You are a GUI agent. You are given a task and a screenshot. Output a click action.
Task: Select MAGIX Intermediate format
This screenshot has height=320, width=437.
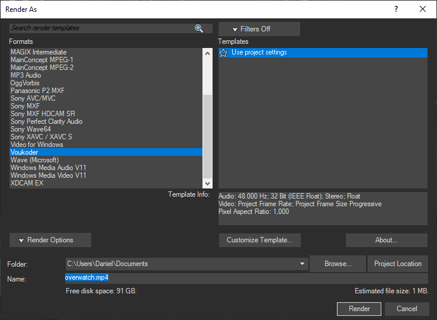[38, 52]
